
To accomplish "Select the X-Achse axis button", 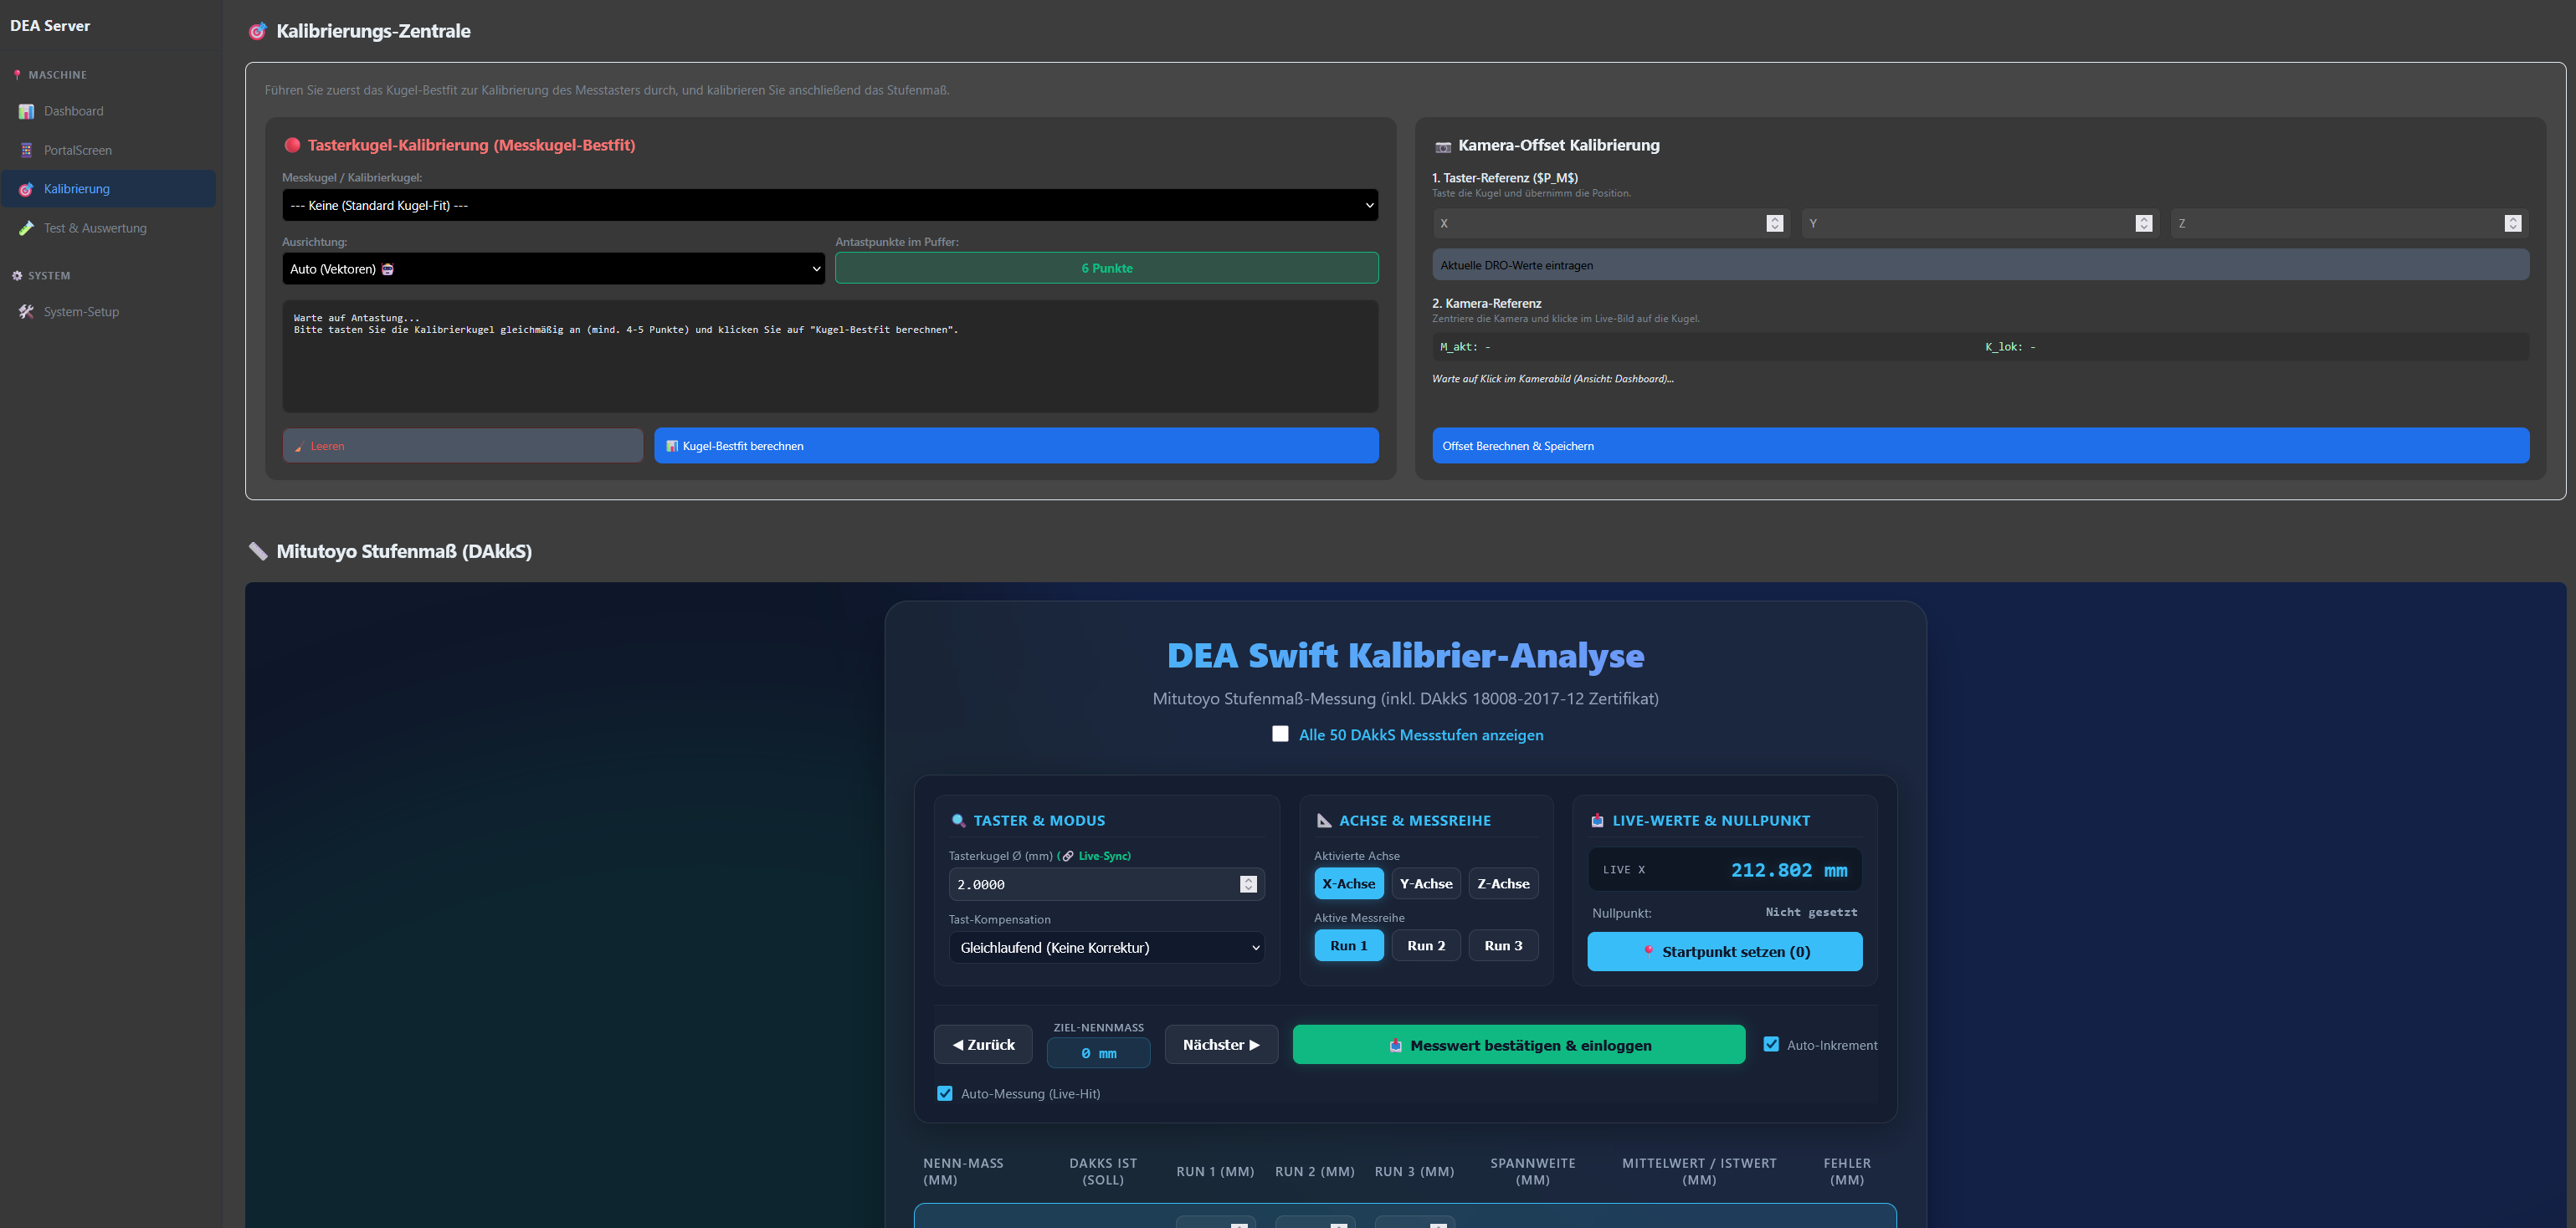I will (x=1349, y=883).
